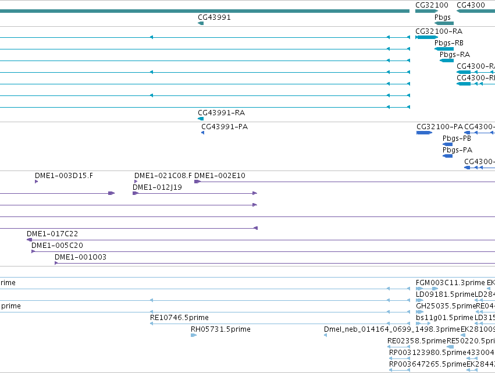495x373 pixels.
Task: Click the CG32100 gene bar glyph
Action: 427,11
